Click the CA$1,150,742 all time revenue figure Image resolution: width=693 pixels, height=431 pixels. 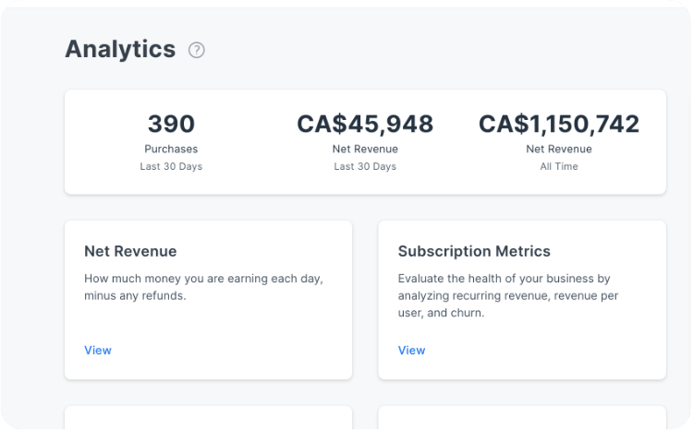[x=559, y=124]
